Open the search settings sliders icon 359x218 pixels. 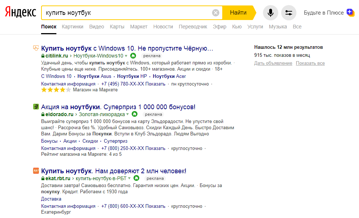coord(289,13)
